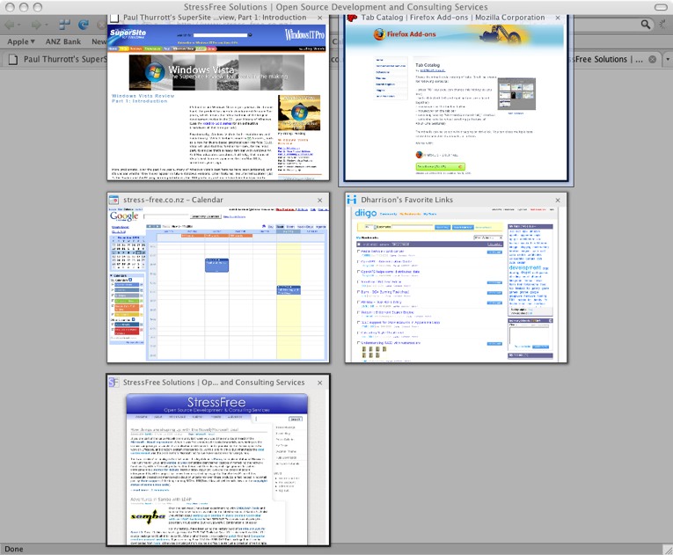Click the search field in the SuperSite preview
The width and height of the screenshot is (673, 555).
(220, 35)
